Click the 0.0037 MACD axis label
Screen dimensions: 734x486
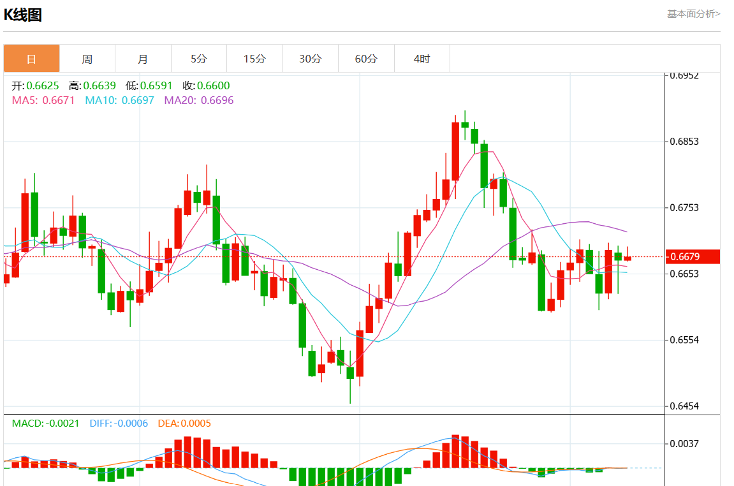pyautogui.click(x=684, y=443)
